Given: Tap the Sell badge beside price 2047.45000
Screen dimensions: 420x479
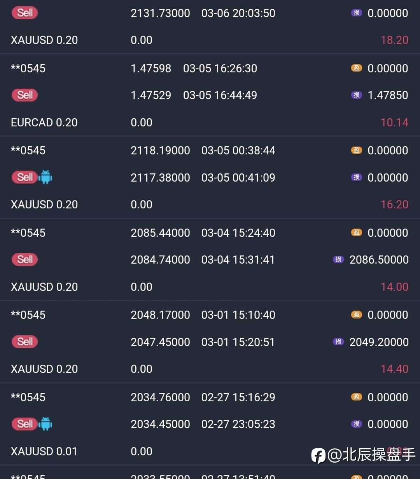Looking at the screenshot, I should point(25,342).
